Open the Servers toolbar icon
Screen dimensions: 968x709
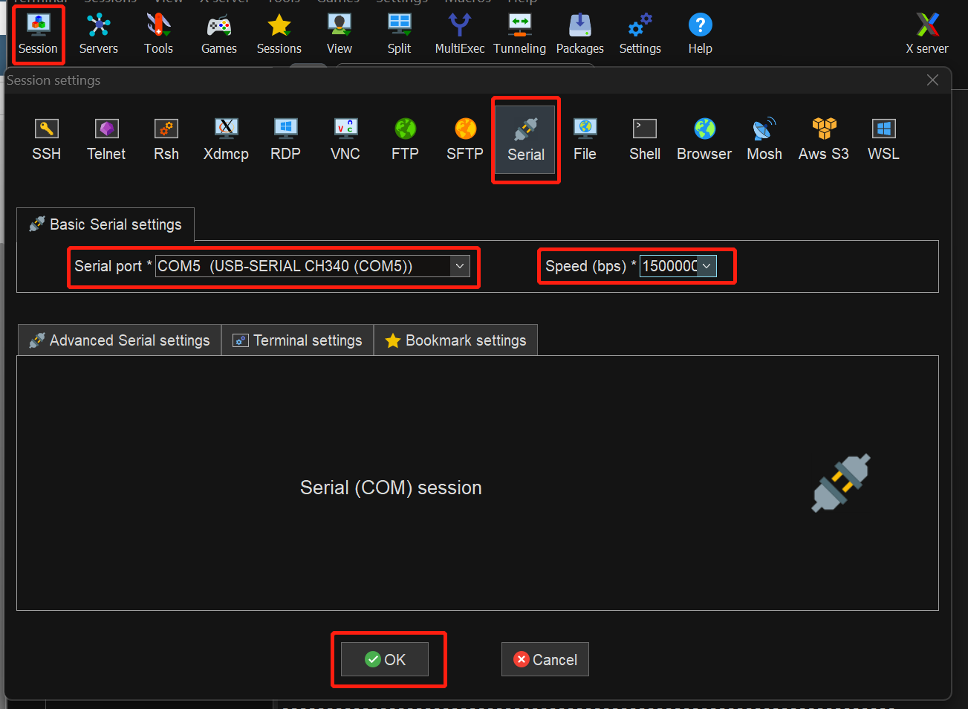[99, 35]
